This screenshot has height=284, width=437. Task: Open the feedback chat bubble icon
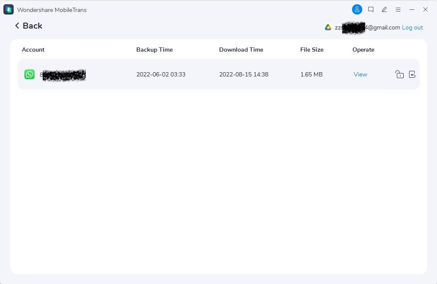coord(370,9)
